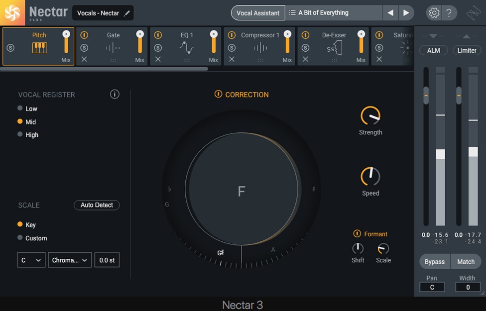Open the A Bit of Everything preset list

(334, 13)
